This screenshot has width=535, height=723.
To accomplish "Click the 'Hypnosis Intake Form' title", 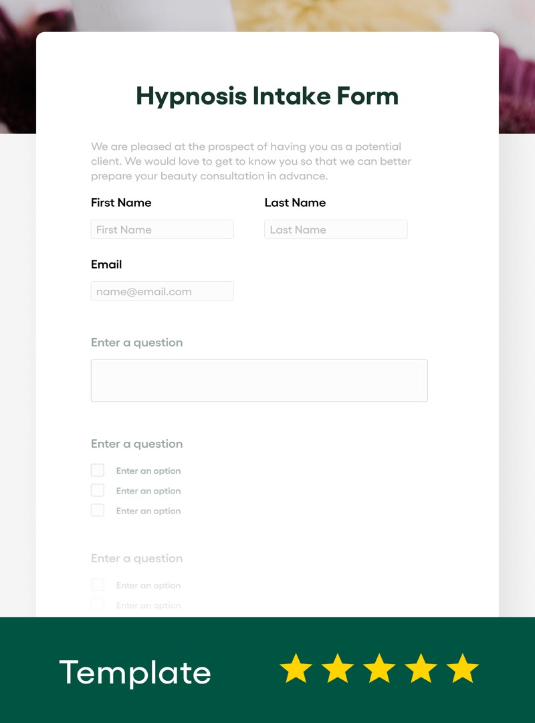I will coord(267,96).
